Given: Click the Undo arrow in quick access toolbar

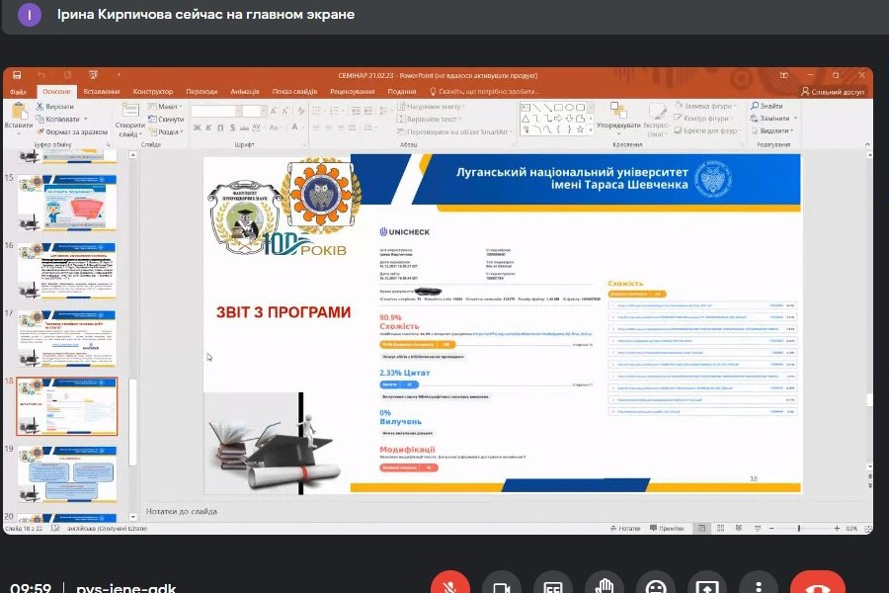Looking at the screenshot, I should pyautogui.click(x=41, y=75).
